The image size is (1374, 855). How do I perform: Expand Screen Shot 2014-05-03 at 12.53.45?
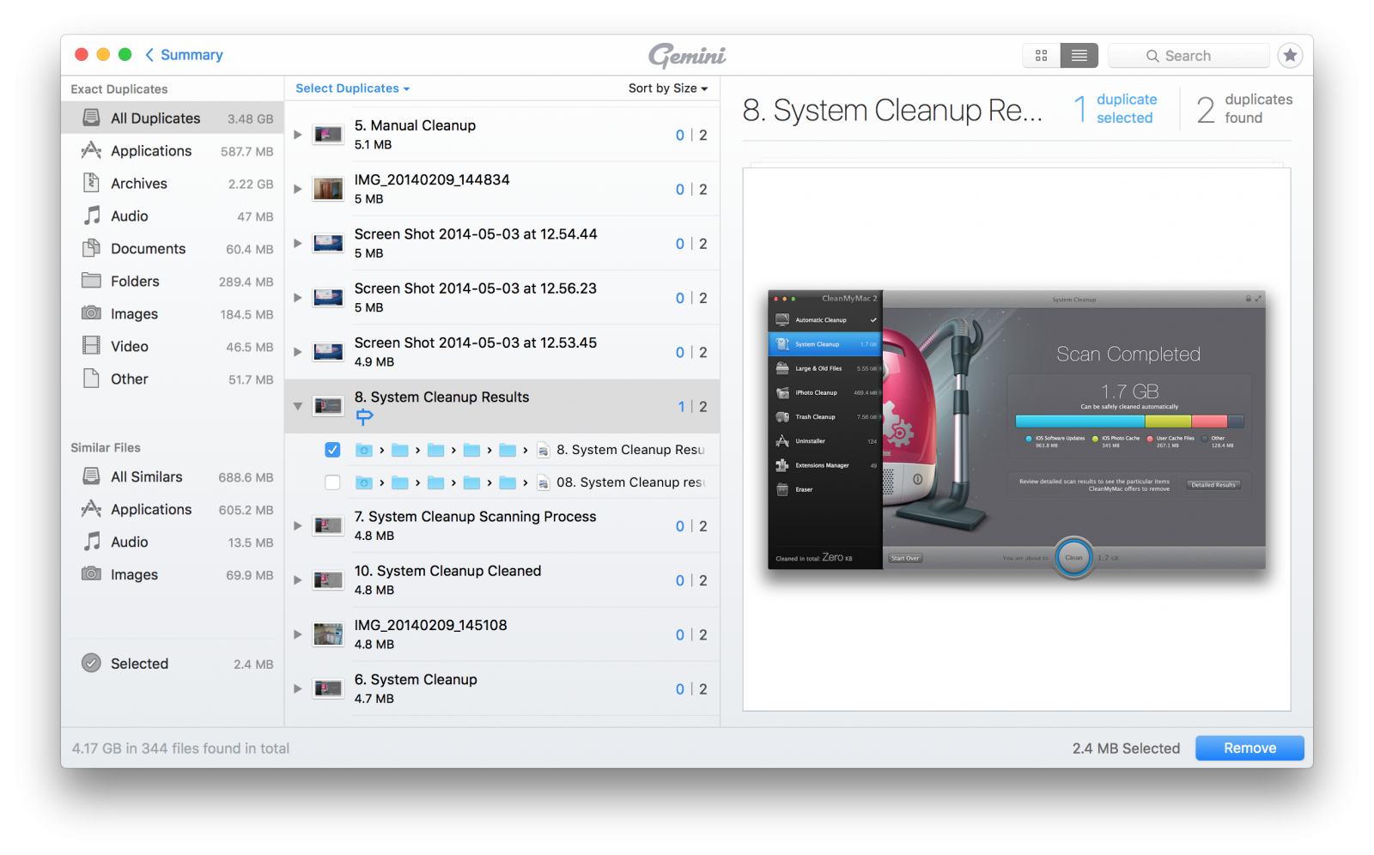(298, 352)
